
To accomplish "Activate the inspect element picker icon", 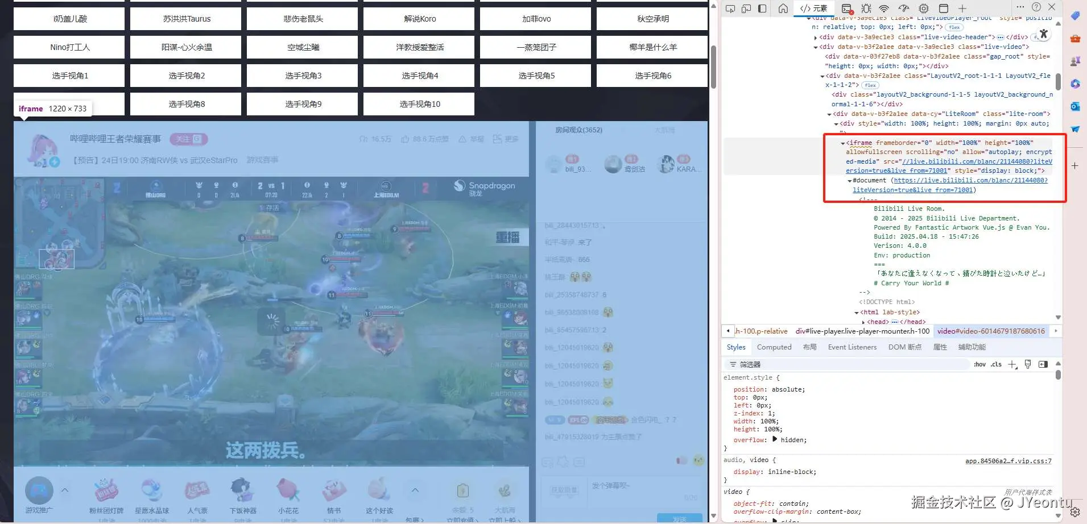I will click(730, 9).
